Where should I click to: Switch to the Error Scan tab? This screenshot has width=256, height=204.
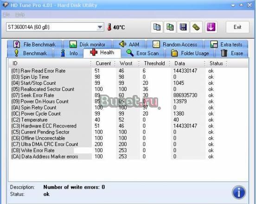[x=143, y=53]
